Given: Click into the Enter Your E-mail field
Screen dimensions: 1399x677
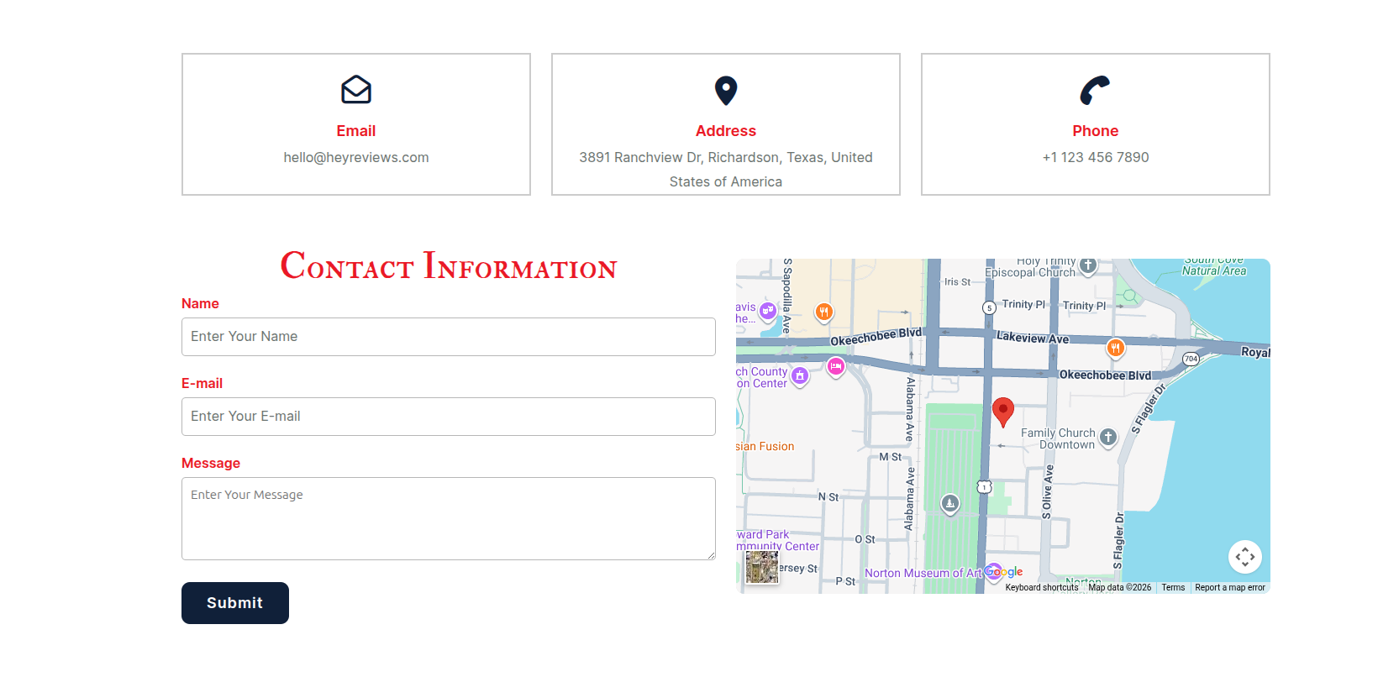Looking at the screenshot, I should [x=449, y=417].
